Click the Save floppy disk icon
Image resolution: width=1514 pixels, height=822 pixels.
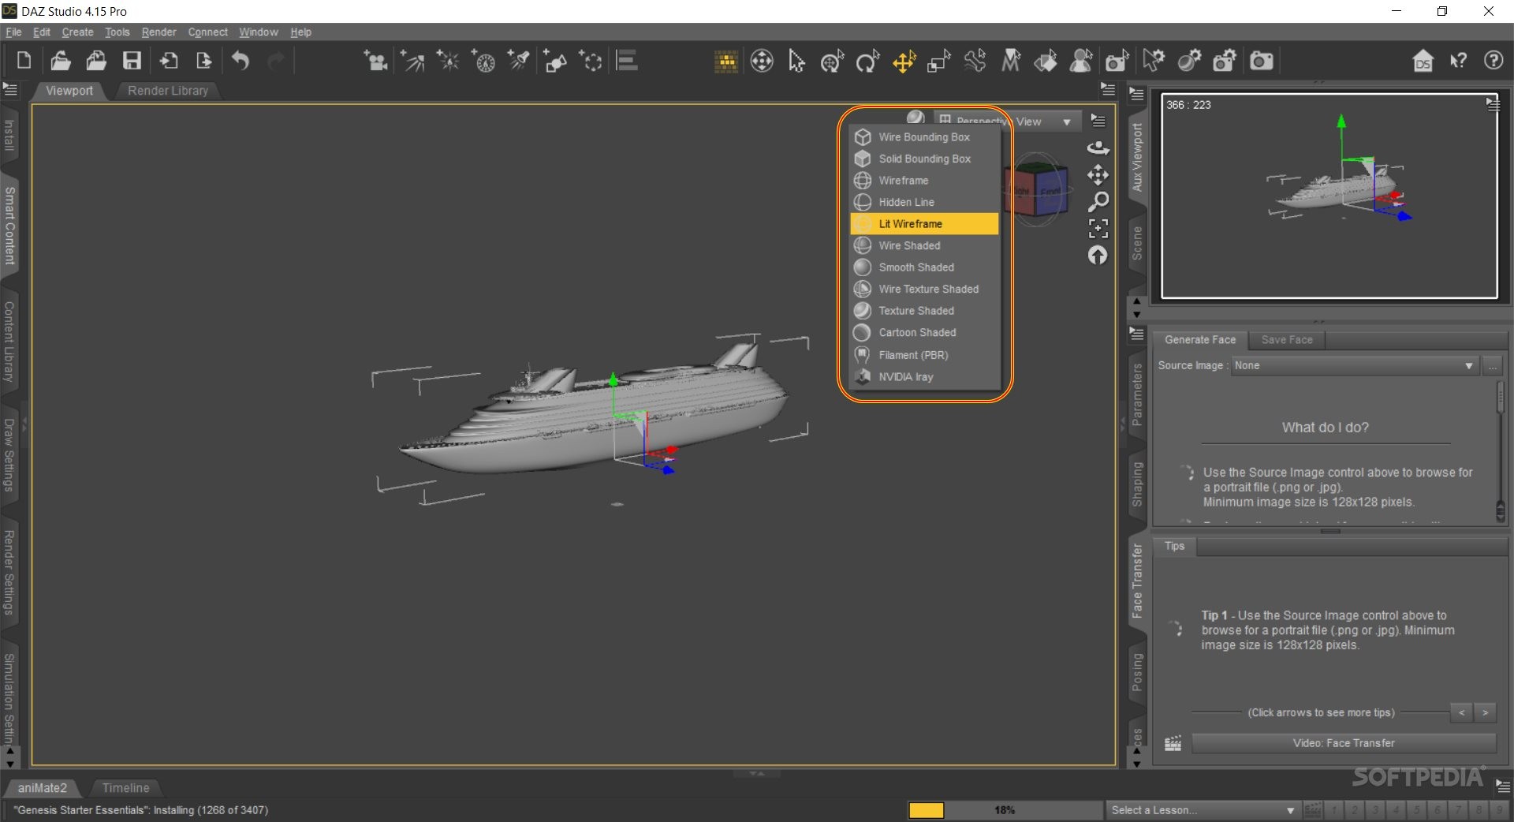pos(132,61)
